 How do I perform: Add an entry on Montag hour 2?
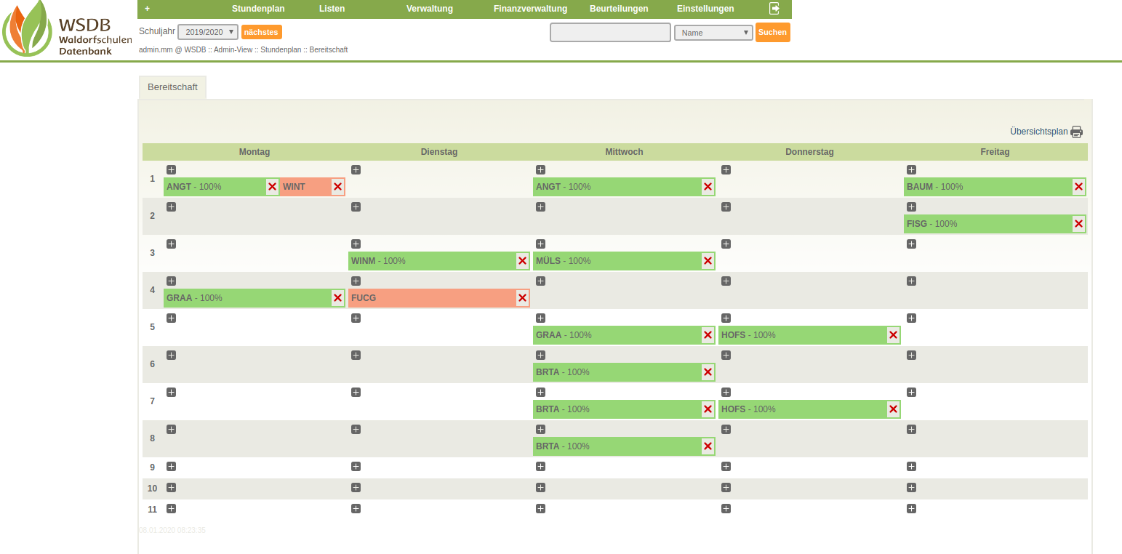tap(171, 206)
